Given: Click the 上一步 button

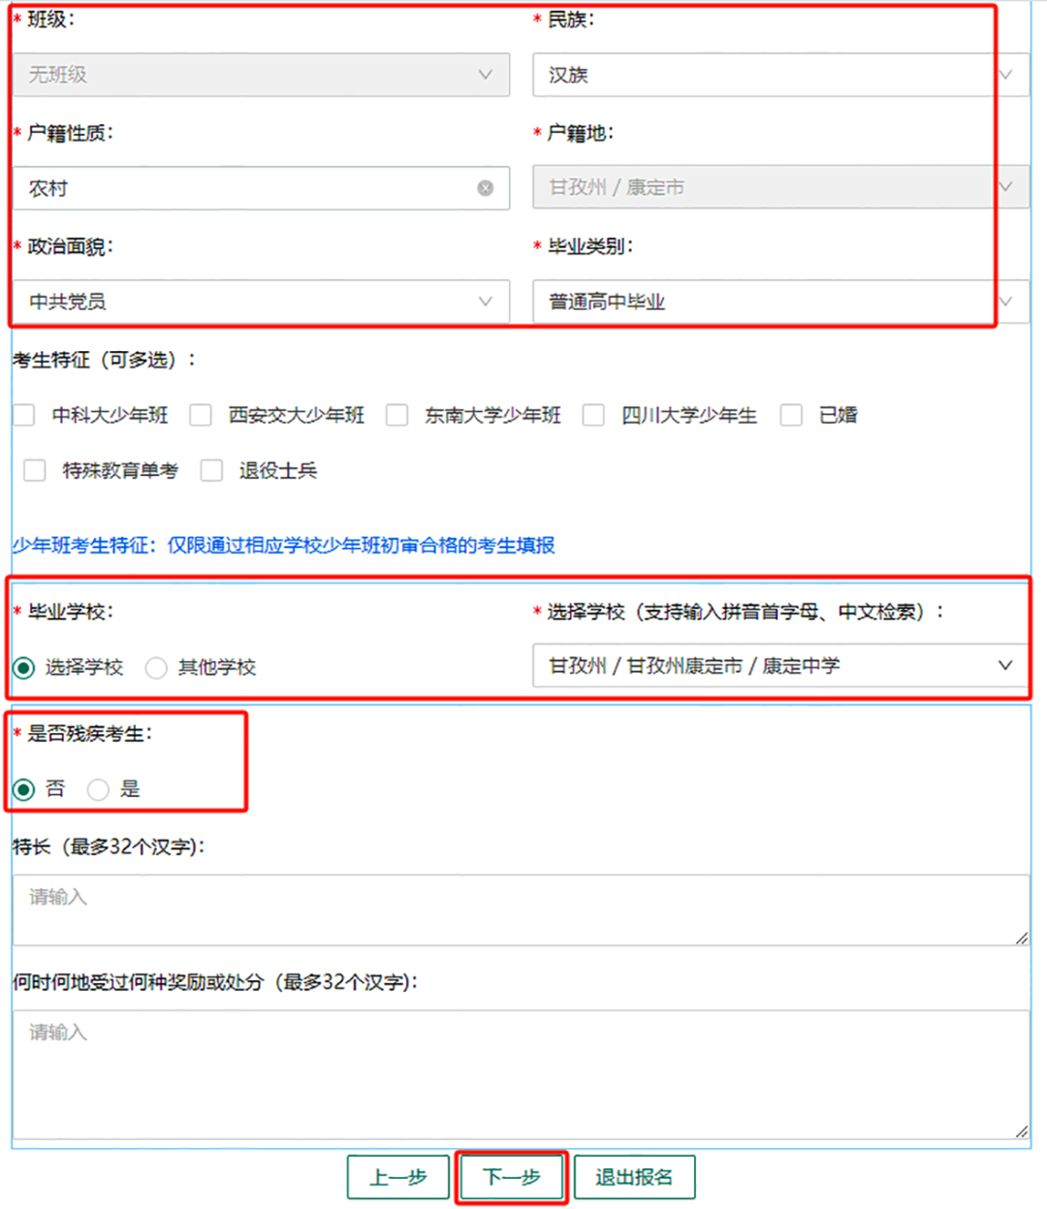Looking at the screenshot, I should [x=397, y=1176].
